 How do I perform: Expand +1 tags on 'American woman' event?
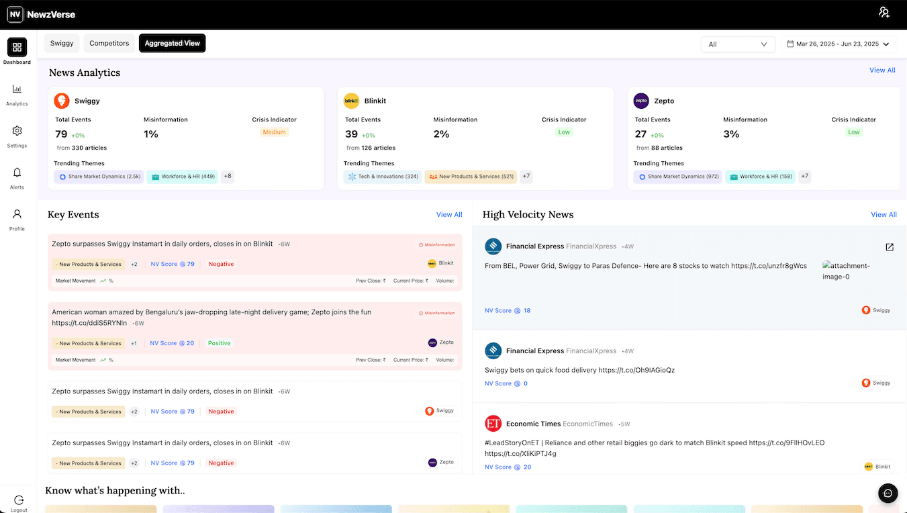[x=134, y=343]
